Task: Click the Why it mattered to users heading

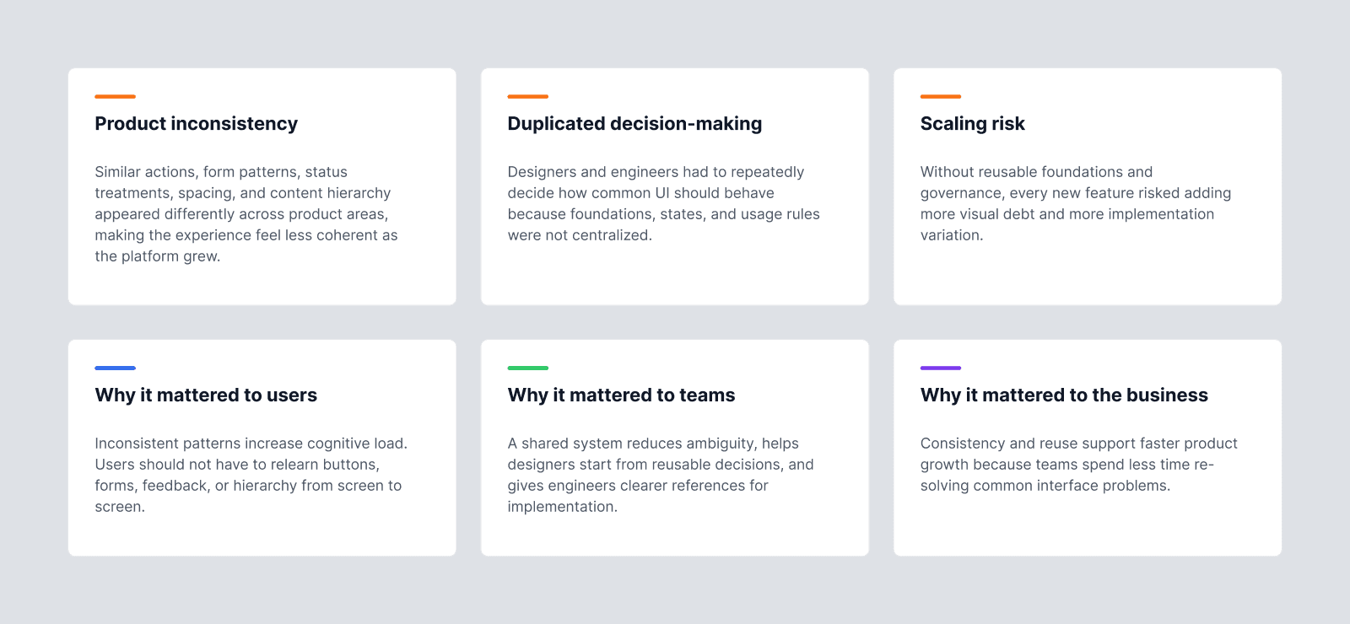Action: click(x=206, y=395)
